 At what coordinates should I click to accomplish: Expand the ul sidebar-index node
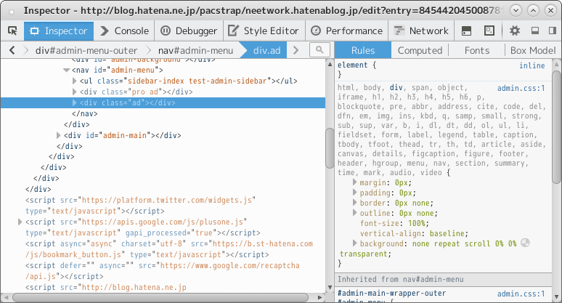[75, 81]
